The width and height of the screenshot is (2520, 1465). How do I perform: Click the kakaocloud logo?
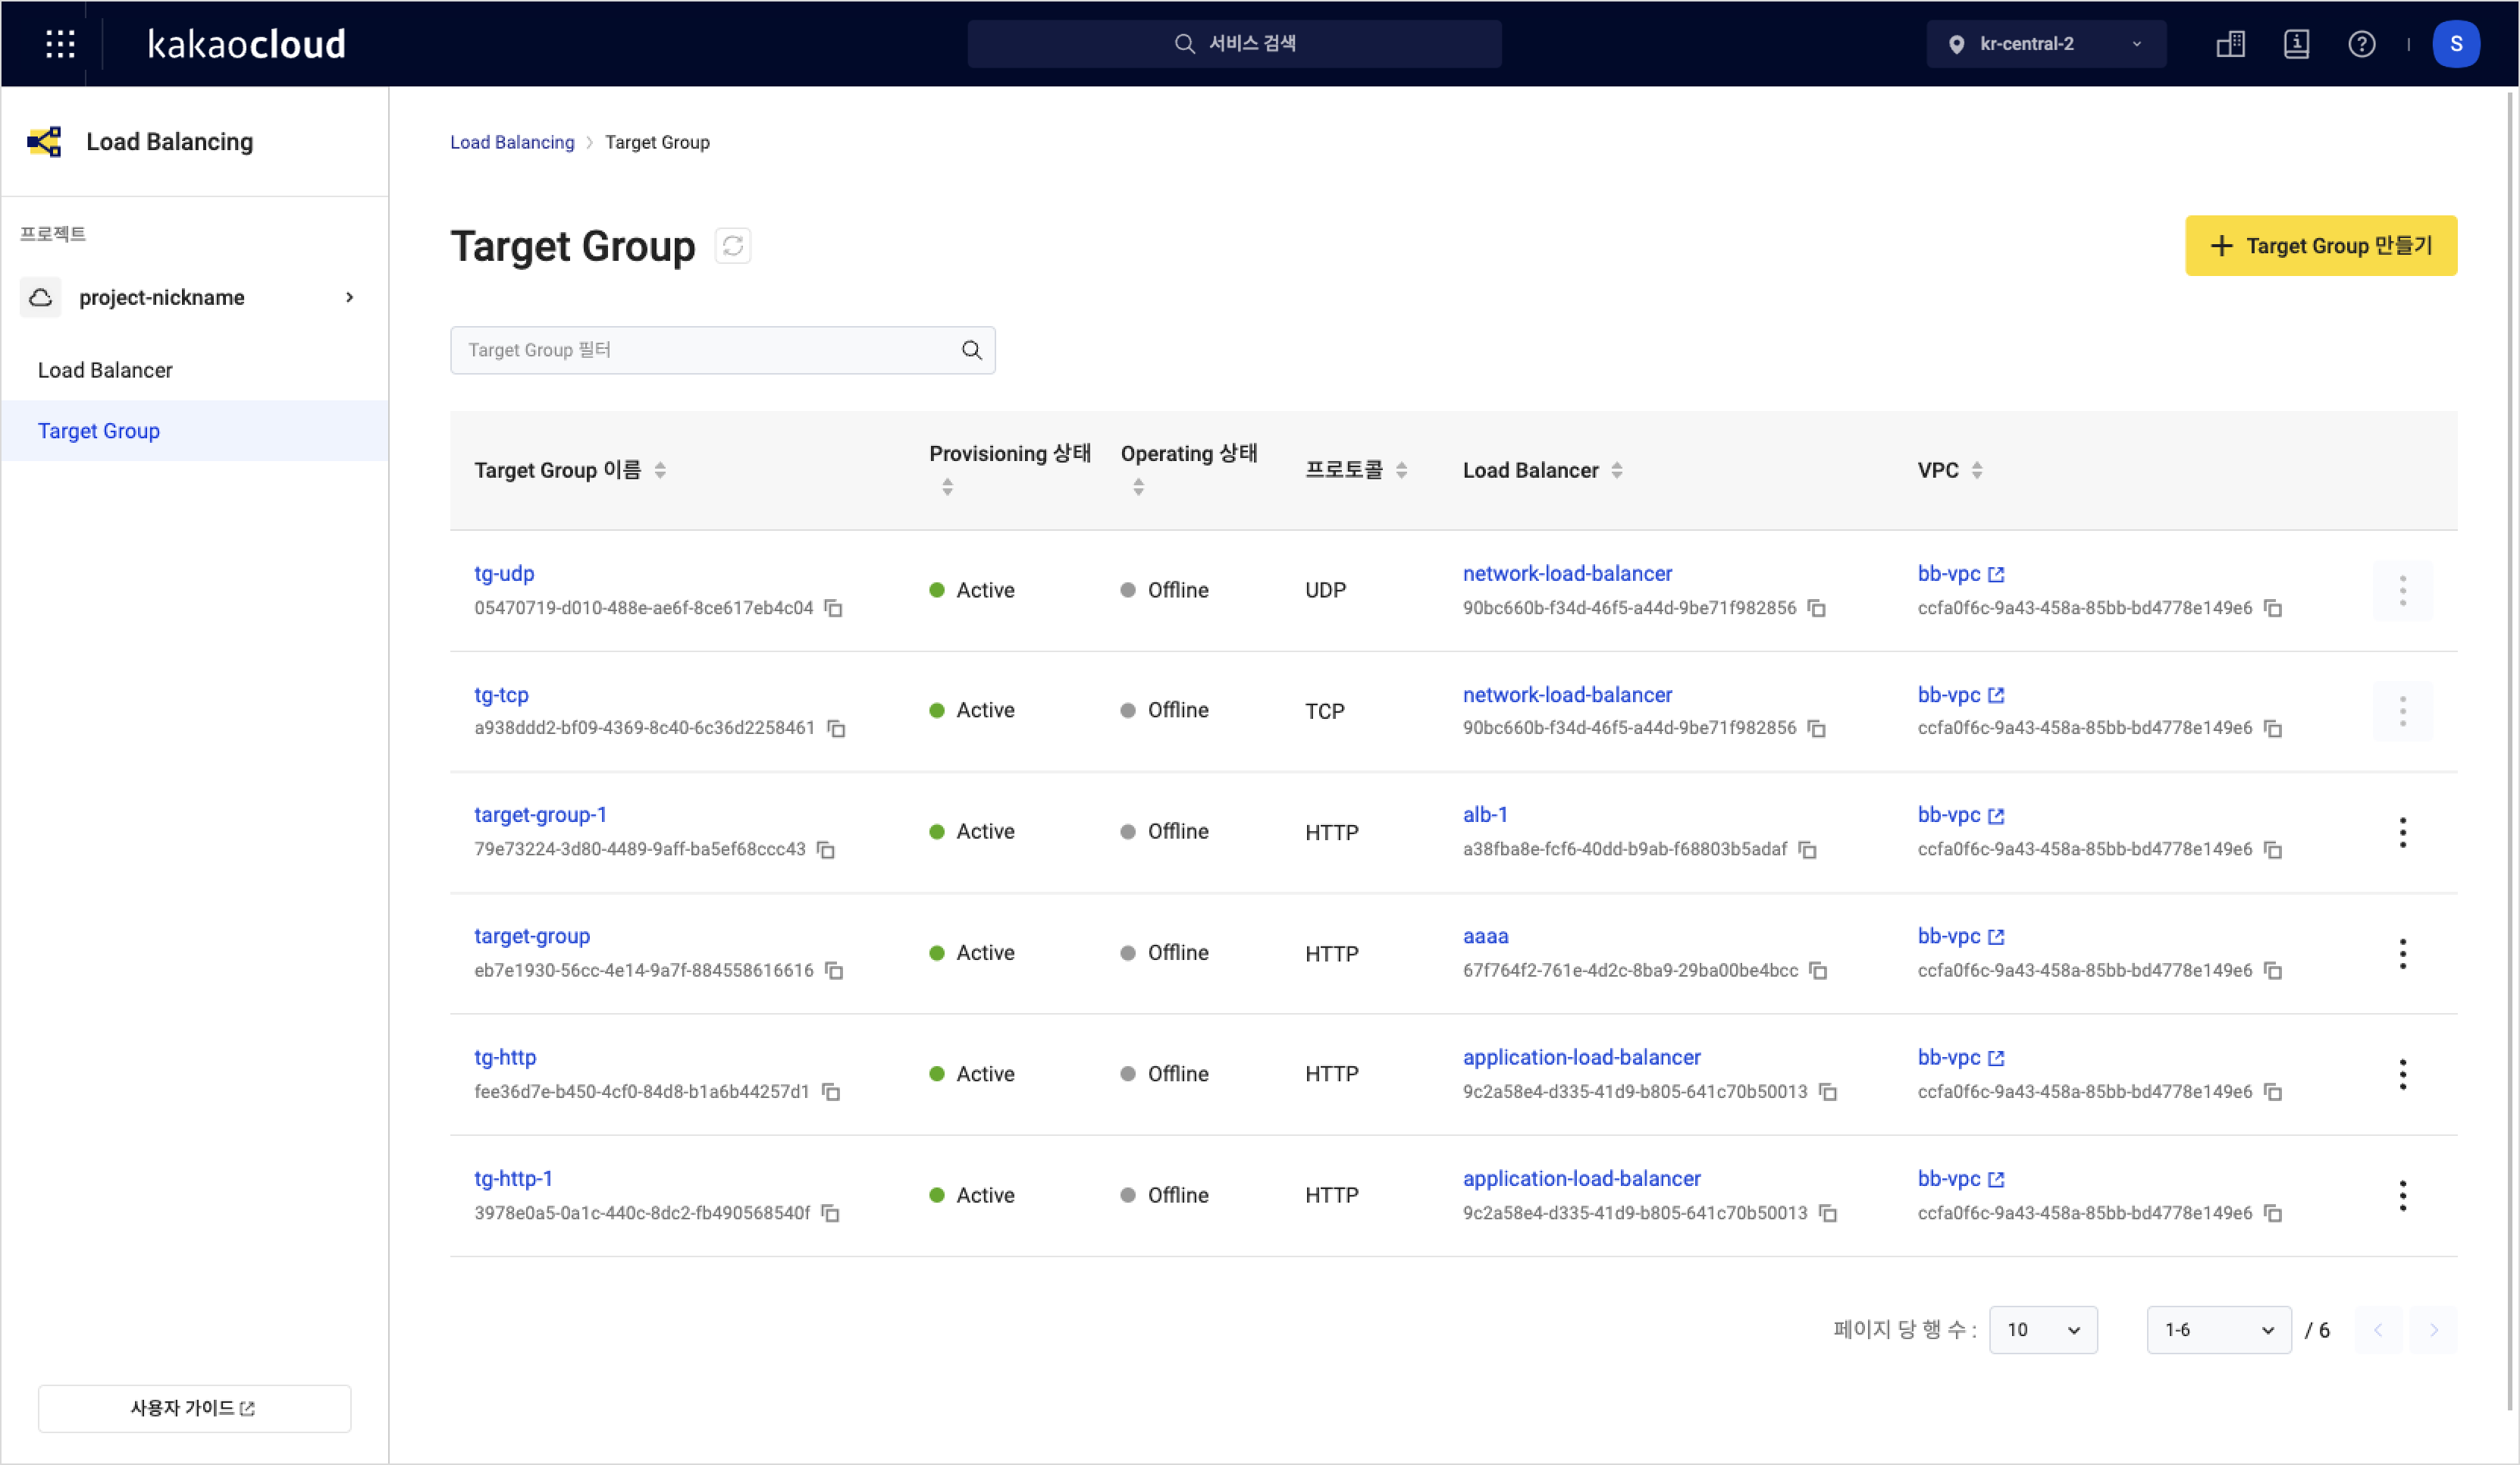[x=246, y=44]
